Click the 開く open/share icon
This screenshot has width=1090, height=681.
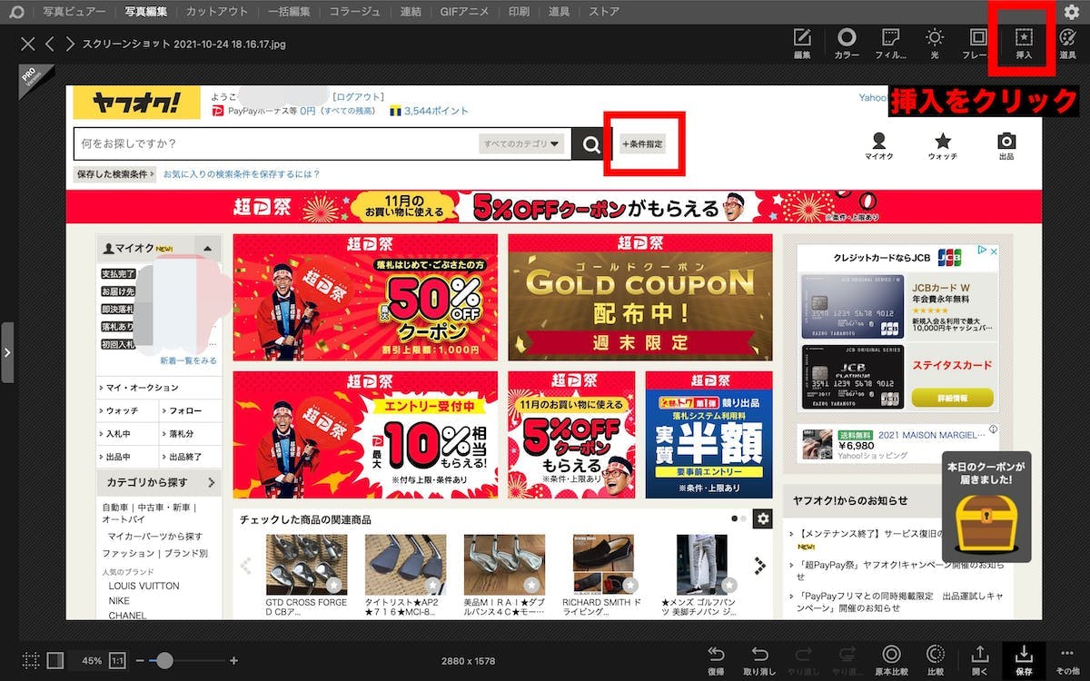[x=980, y=654]
